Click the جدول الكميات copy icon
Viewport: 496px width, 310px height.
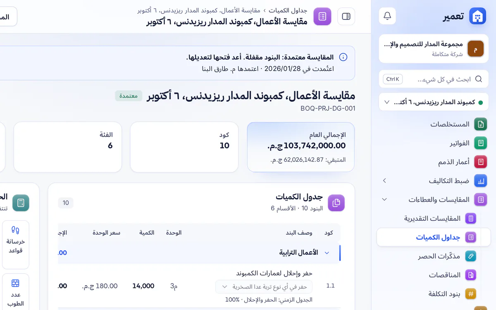click(336, 203)
